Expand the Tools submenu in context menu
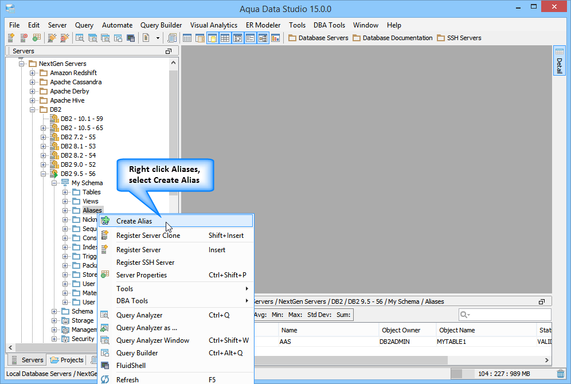Viewport: 571px width, 384px height. pyautogui.click(x=176, y=289)
